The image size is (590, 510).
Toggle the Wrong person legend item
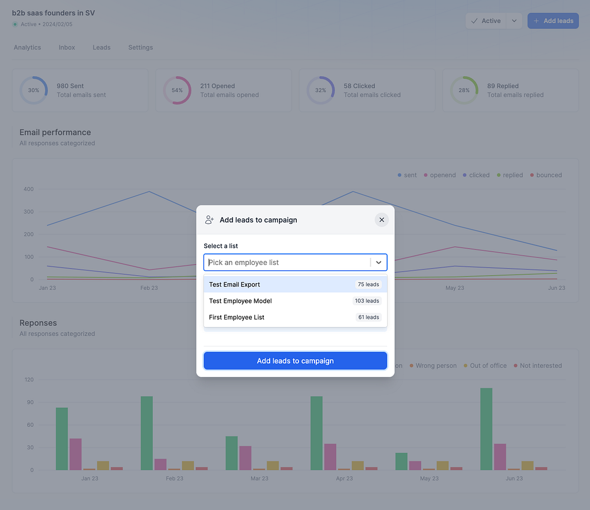click(x=432, y=365)
